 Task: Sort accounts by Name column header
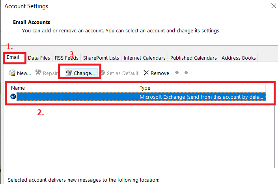coord(73,88)
